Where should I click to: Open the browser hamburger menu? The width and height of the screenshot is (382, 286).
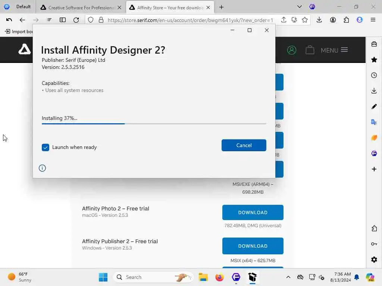(x=373, y=20)
